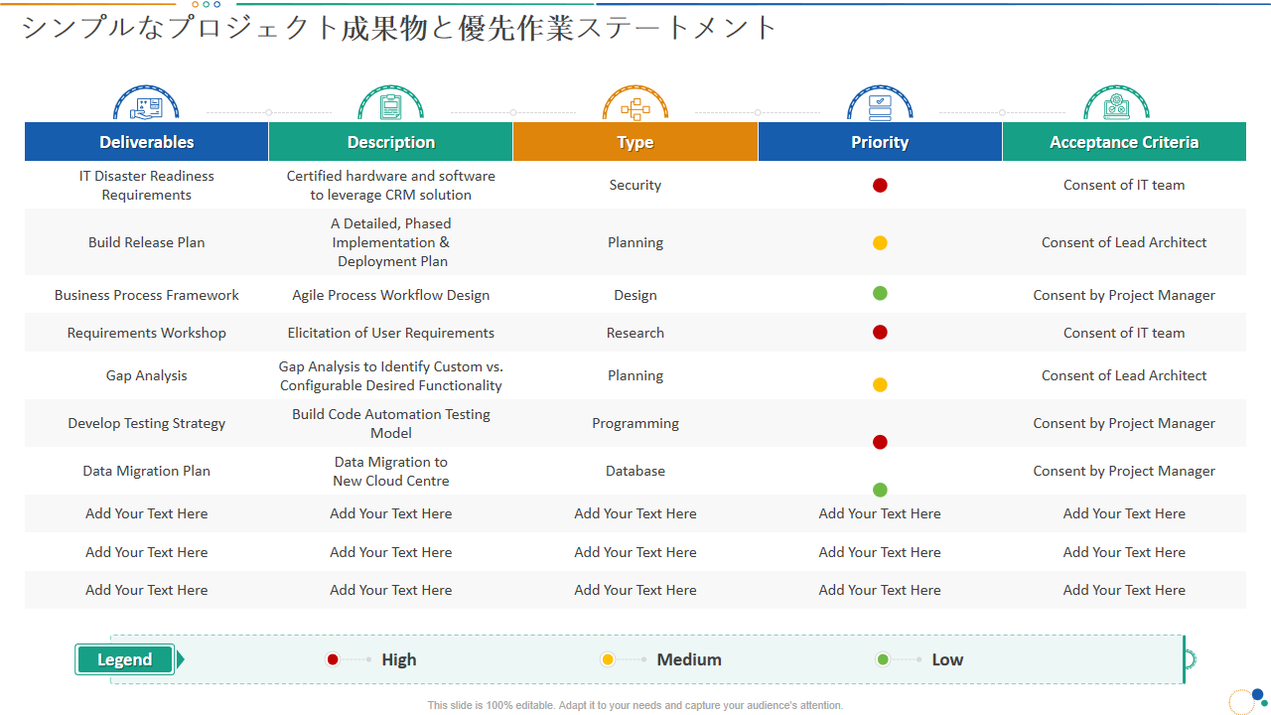Select the Priority column header
Image resolution: width=1271 pixels, height=715 pixels.
click(x=880, y=142)
